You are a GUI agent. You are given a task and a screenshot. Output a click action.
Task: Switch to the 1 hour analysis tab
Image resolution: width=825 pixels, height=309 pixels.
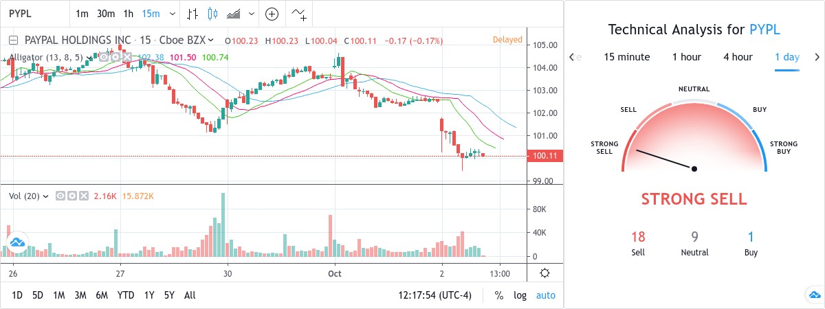click(687, 57)
